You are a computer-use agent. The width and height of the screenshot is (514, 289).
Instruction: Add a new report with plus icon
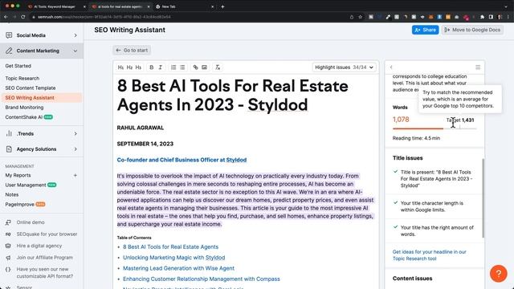[75, 175]
